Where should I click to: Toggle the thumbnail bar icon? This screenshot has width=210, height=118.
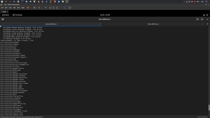[x=54, y=8]
